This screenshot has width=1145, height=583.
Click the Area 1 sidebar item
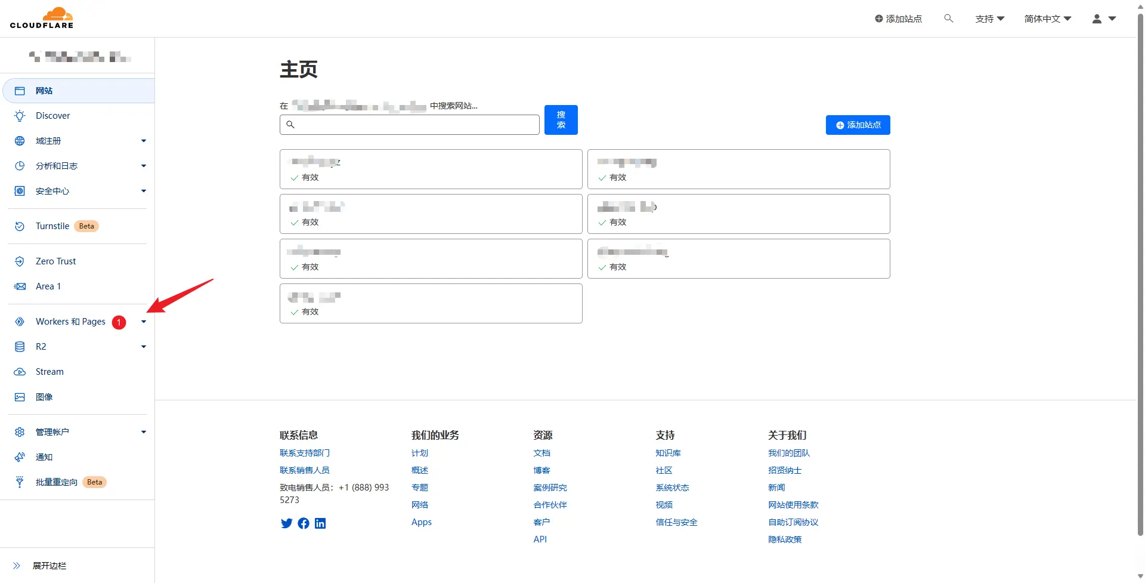(x=48, y=286)
